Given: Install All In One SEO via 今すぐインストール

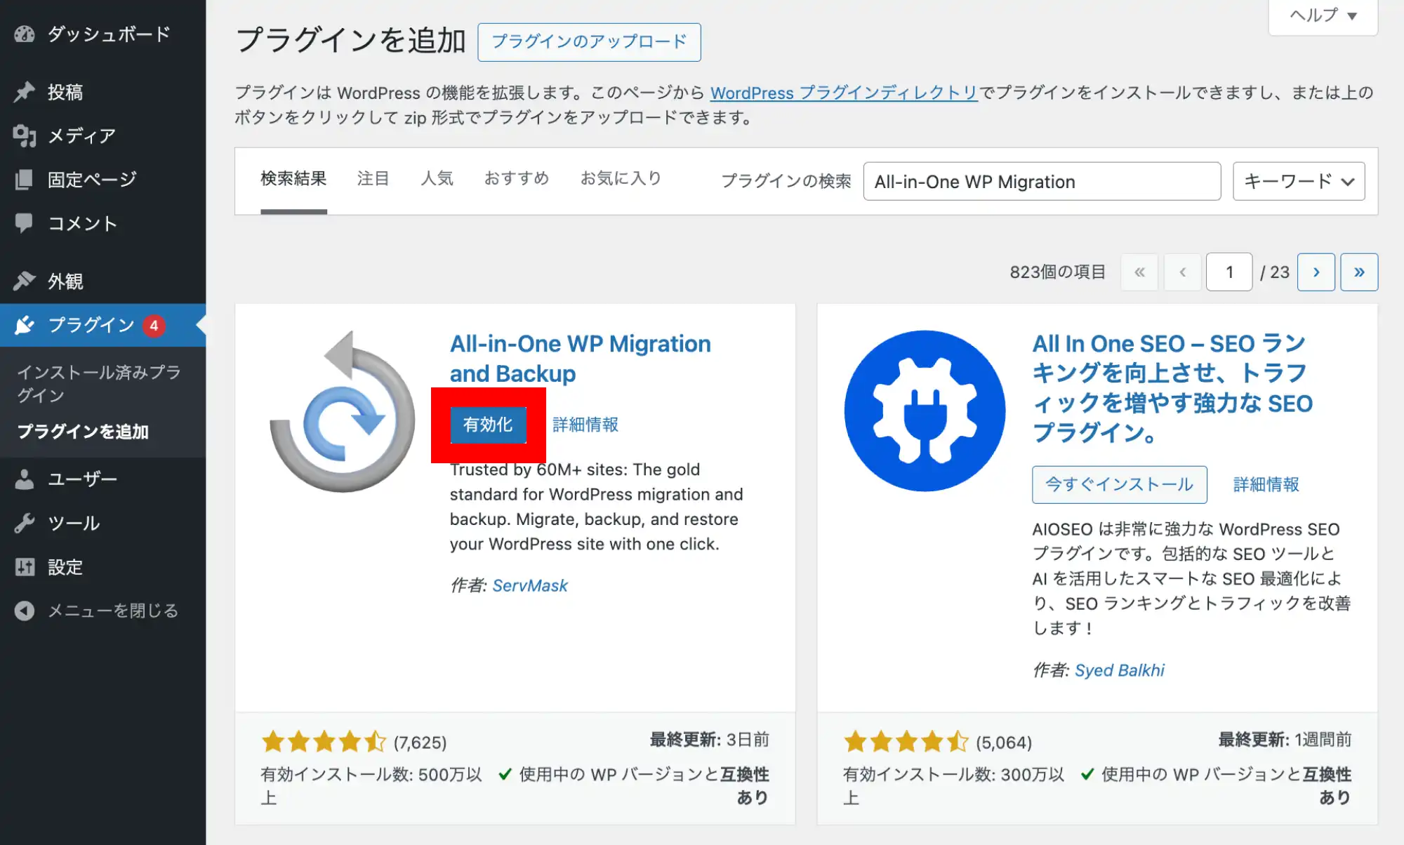Looking at the screenshot, I should pos(1118,484).
